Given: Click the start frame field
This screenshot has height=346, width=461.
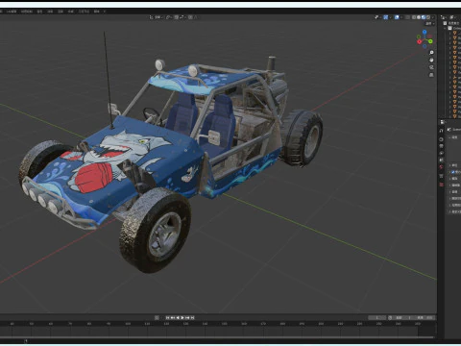Looking at the screenshot, I should tap(402, 317).
